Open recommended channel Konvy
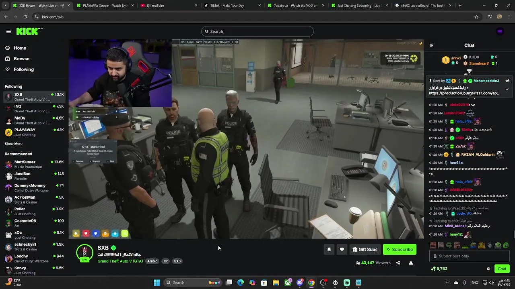Image resolution: width=515 pixels, height=289 pixels. [x=34, y=270]
